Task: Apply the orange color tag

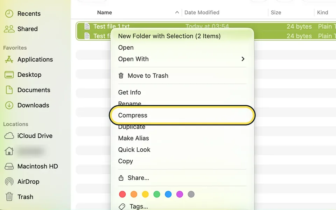Action: pyautogui.click(x=134, y=194)
